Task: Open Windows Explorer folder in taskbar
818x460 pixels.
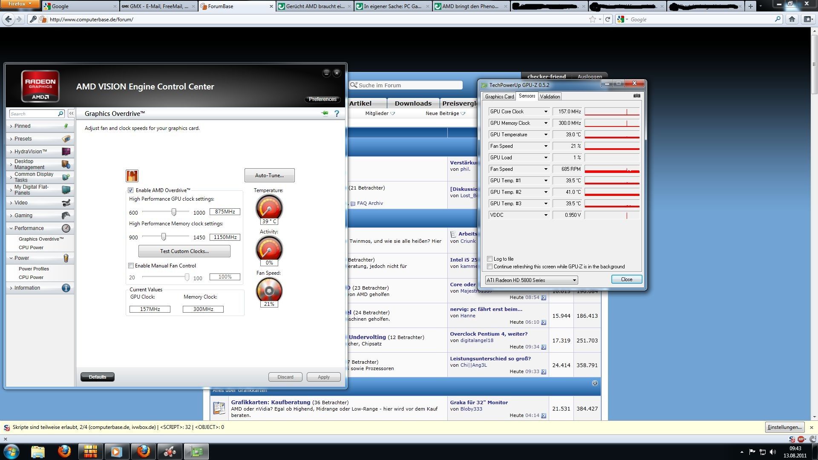Action: point(37,451)
